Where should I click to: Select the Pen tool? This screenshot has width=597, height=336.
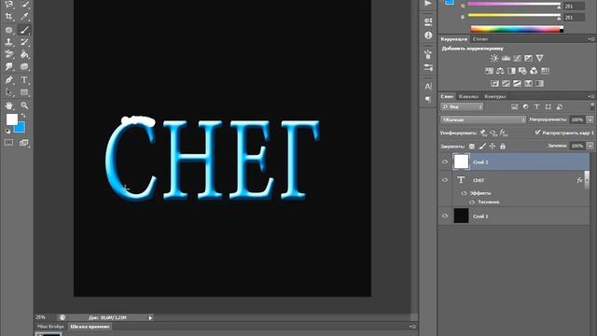8,80
